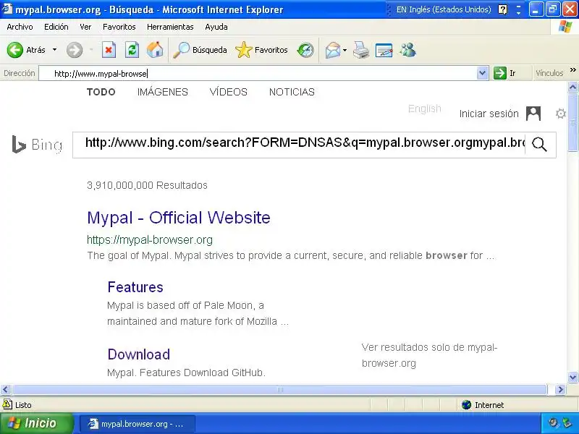Open the Features sublink
The width and height of the screenshot is (579, 434).
135,287
